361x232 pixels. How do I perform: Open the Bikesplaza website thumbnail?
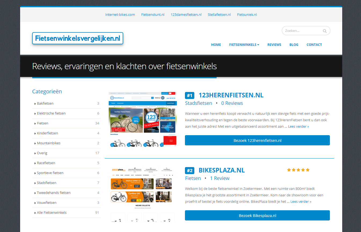tap(143, 194)
